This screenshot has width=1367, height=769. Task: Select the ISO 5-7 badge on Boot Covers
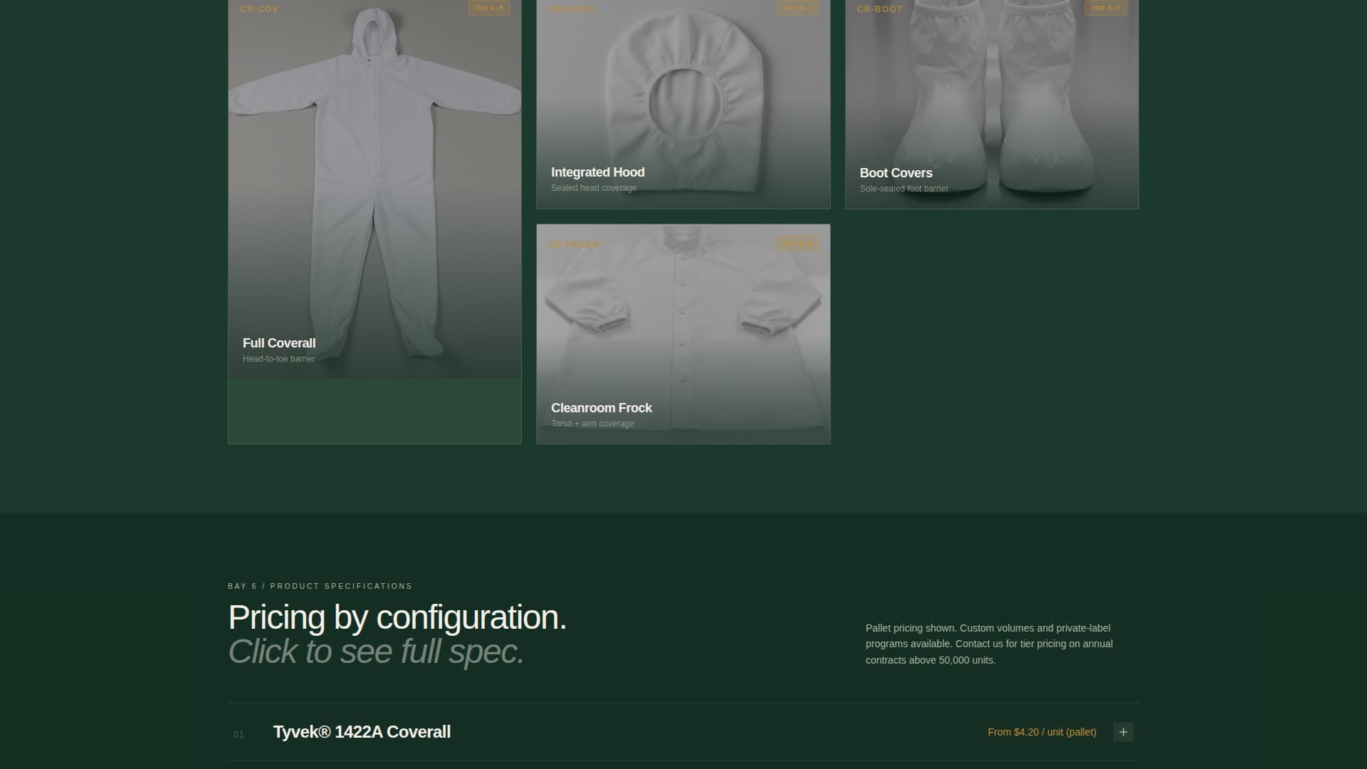[1107, 10]
